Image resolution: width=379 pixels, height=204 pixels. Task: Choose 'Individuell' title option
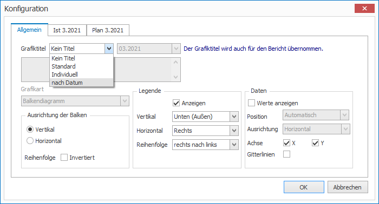coord(81,74)
